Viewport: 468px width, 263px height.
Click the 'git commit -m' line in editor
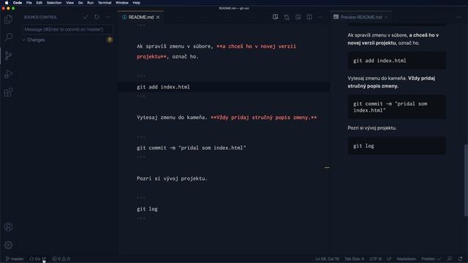click(192, 148)
